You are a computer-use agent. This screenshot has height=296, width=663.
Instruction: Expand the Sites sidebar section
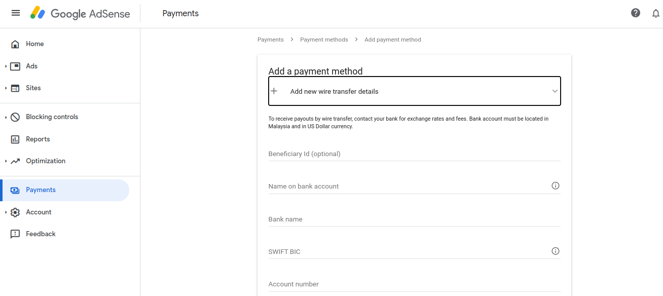[6, 88]
